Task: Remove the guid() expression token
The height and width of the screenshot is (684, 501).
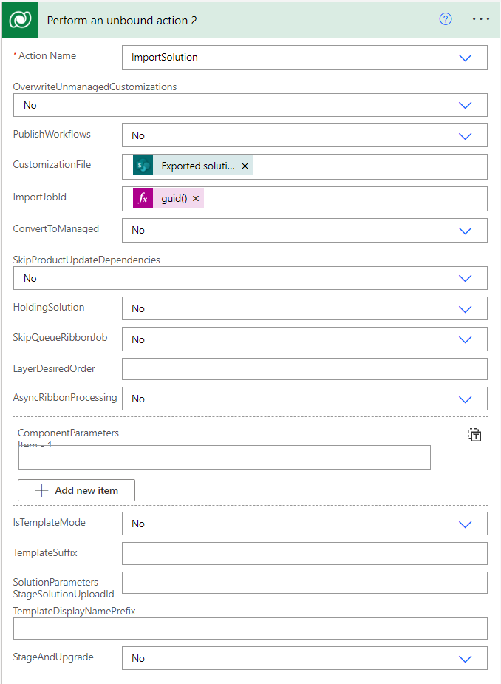Action: tap(196, 199)
